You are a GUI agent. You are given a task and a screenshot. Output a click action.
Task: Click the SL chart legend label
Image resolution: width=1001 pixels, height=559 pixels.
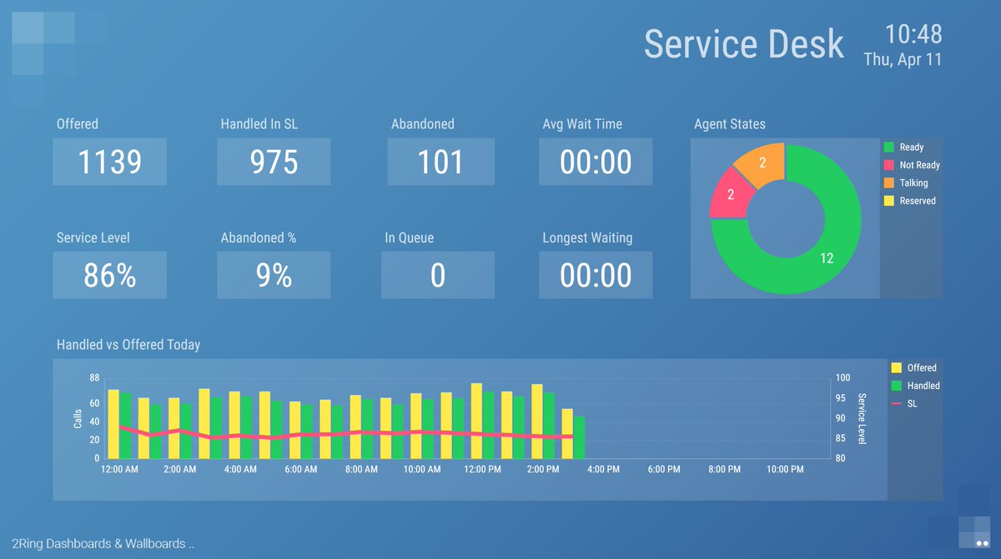(x=913, y=403)
